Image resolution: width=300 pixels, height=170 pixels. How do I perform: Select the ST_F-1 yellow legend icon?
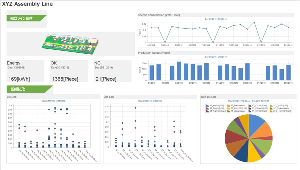tap(228, 108)
